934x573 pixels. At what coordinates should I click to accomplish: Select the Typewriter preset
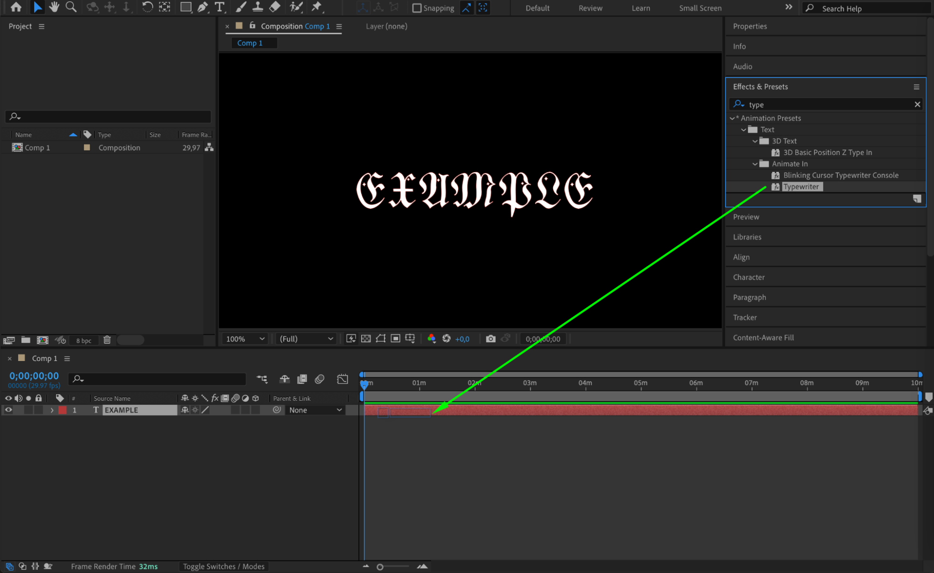click(x=801, y=187)
